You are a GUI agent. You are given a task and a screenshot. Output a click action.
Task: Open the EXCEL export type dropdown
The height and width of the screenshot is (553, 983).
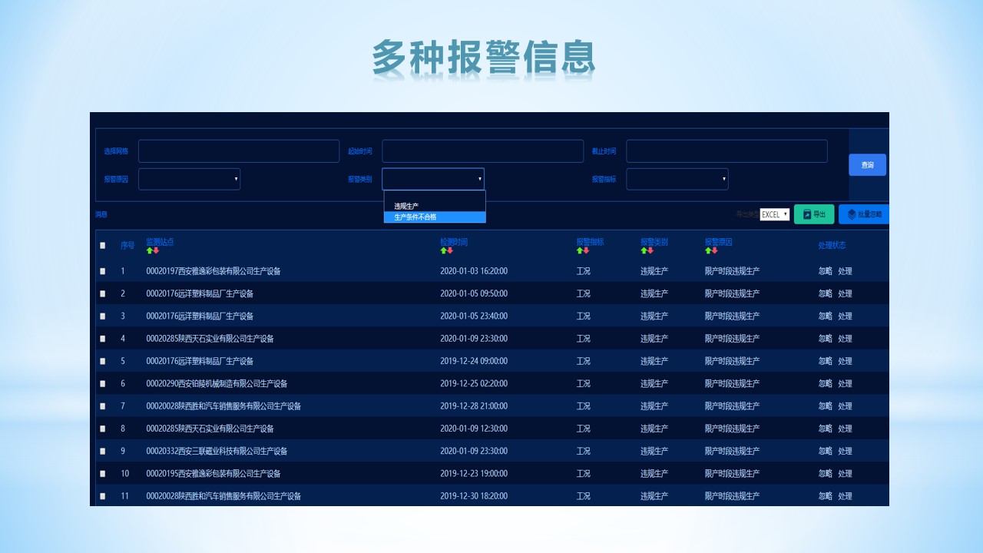point(775,215)
